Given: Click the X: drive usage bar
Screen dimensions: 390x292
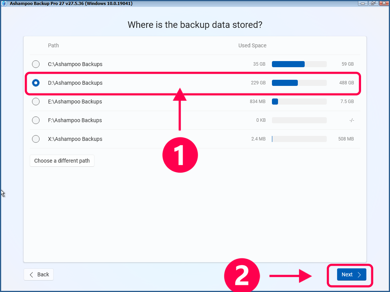Looking at the screenshot, I should pyautogui.click(x=299, y=139).
